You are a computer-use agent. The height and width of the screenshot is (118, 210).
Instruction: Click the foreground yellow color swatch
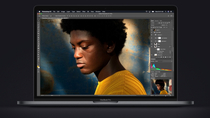point(38,67)
